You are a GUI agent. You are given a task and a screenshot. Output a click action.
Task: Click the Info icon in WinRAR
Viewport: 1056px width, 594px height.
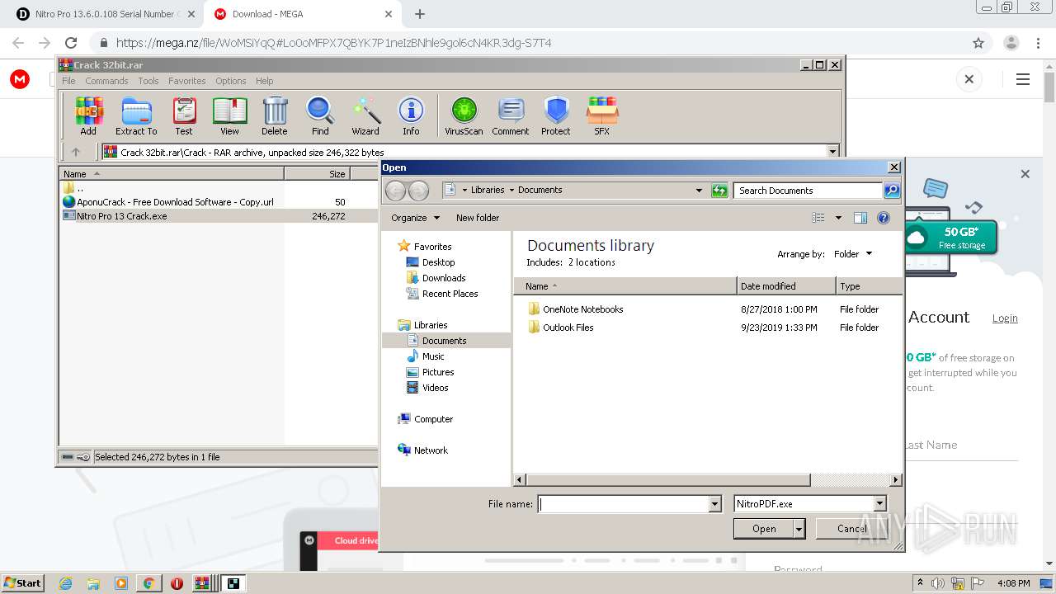(411, 115)
